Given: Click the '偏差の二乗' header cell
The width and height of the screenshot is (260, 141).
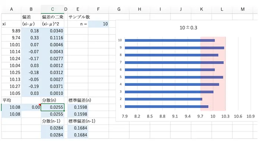Looking at the screenshot, I should coord(52,17).
